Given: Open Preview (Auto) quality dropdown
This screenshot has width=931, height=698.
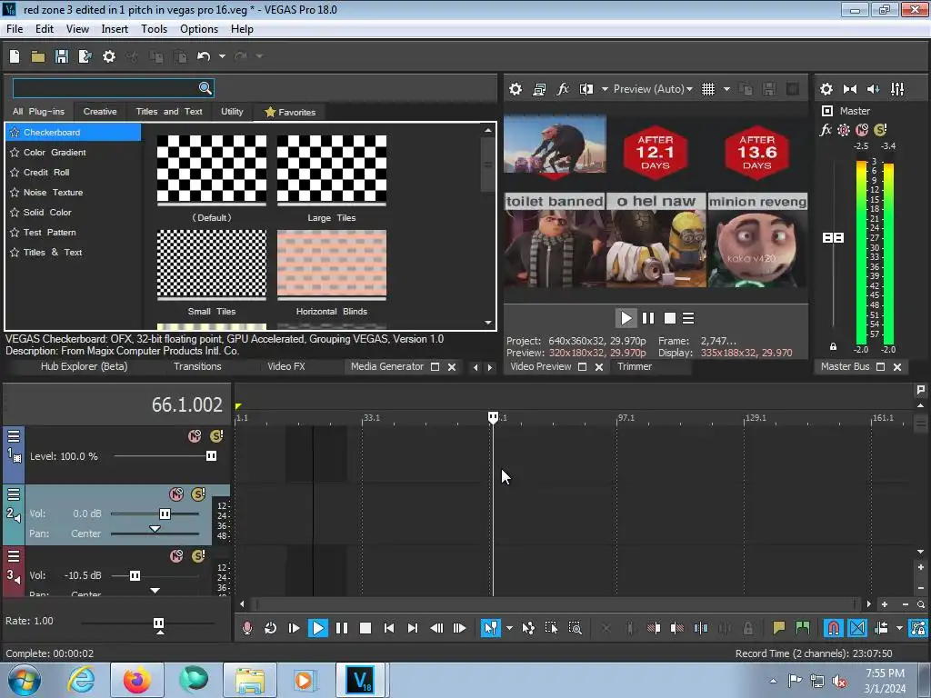Looking at the screenshot, I should click(653, 89).
